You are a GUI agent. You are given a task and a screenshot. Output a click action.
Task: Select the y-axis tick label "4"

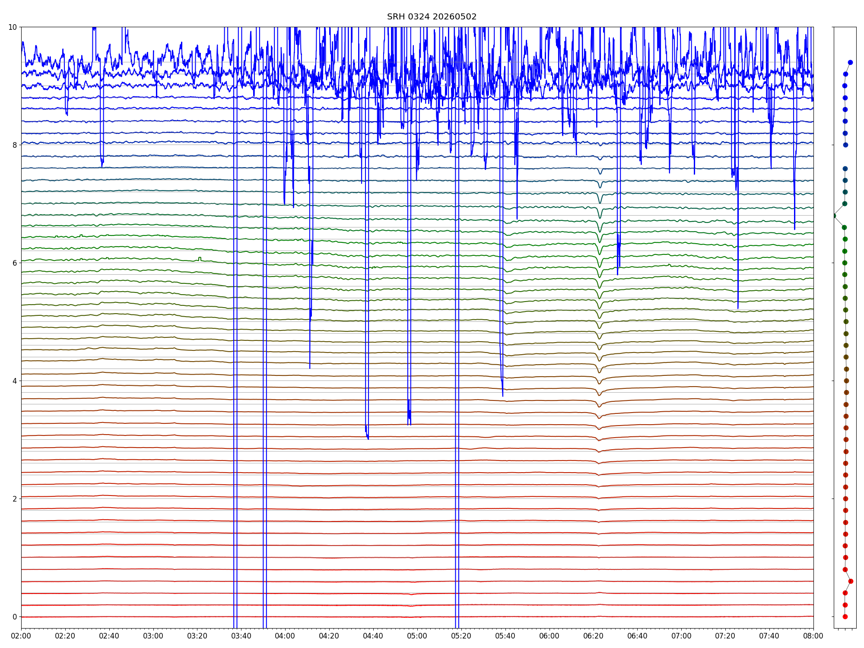[15, 381]
